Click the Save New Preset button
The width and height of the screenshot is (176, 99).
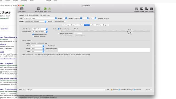pyautogui.click(x=59, y=21)
